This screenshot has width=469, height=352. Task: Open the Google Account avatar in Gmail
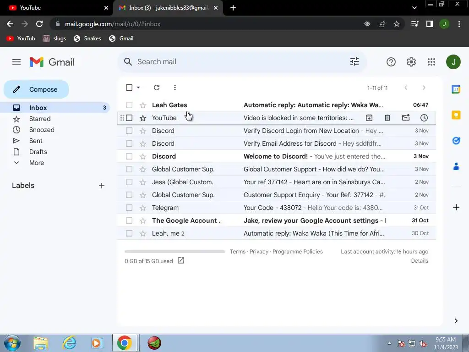[453, 62]
